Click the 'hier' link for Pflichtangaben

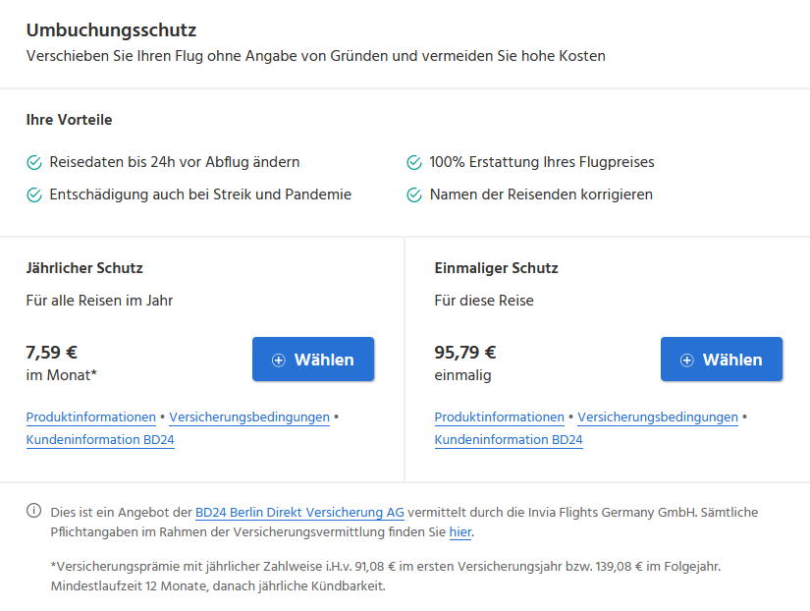[x=460, y=531]
